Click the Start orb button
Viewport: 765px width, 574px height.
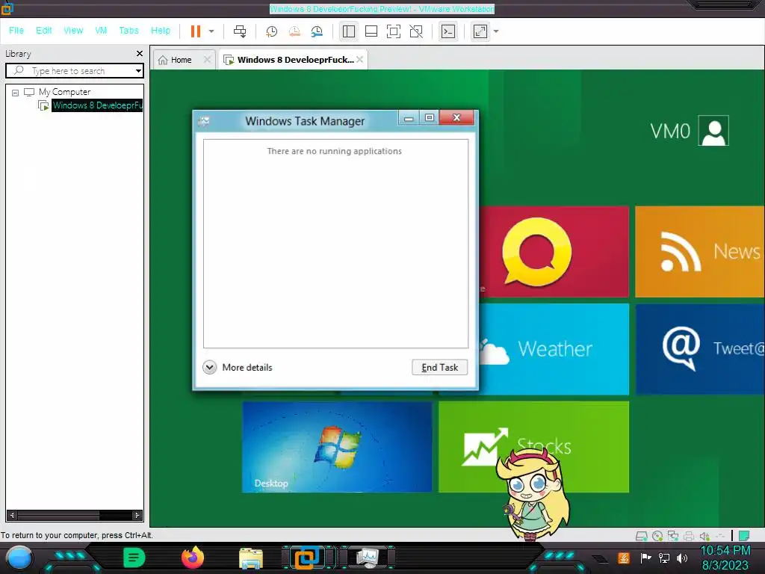pos(19,558)
